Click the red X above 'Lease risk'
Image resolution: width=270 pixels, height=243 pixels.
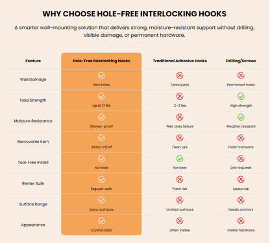coord(241,179)
